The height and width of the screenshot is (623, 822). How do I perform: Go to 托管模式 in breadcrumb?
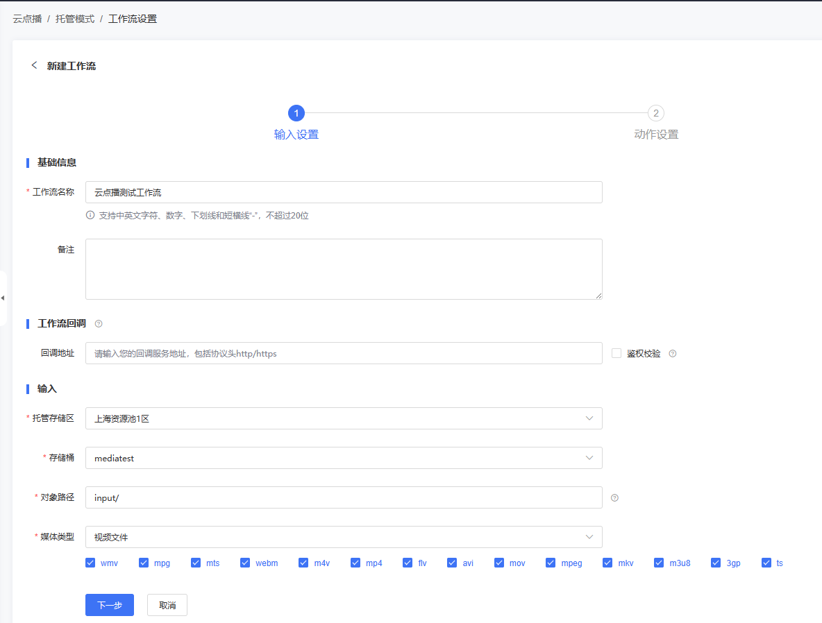[75, 19]
